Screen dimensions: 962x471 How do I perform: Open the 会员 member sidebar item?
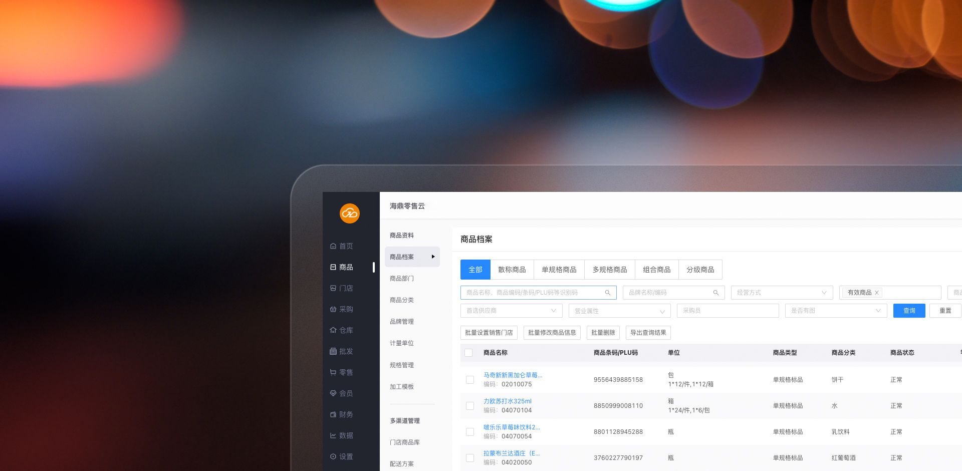pos(342,393)
